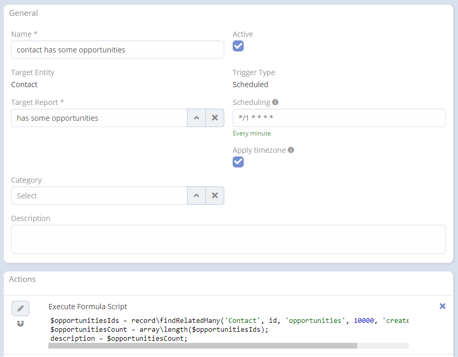Uncheck the Active checkbox
This screenshot has height=357, width=458.
click(238, 46)
